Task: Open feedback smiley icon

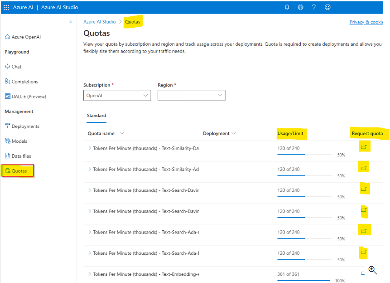Action: point(327,7)
